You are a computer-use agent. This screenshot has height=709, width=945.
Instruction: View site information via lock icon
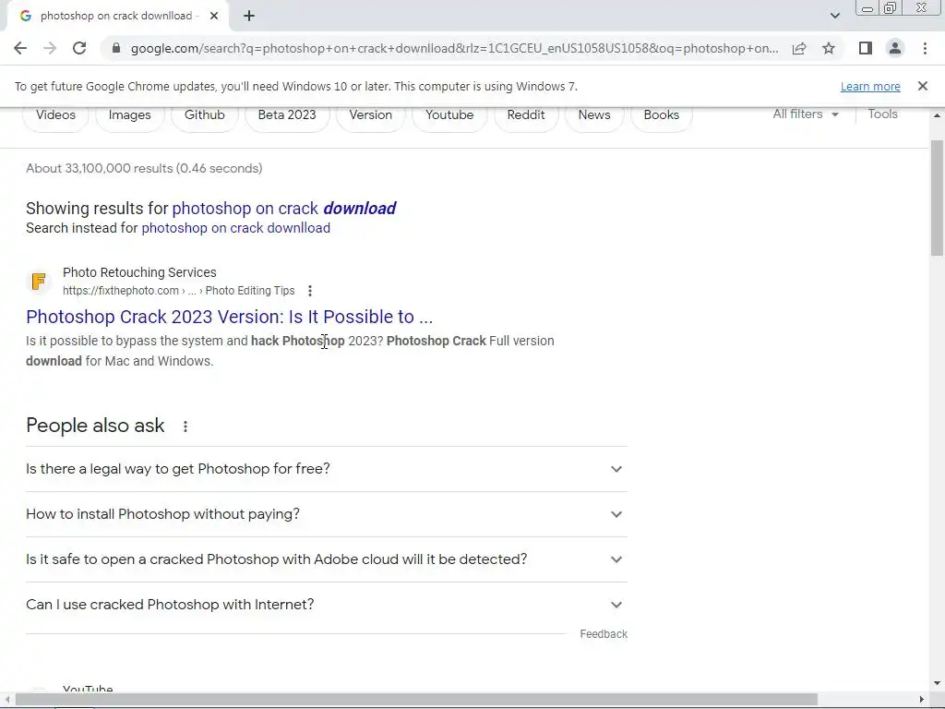116,48
